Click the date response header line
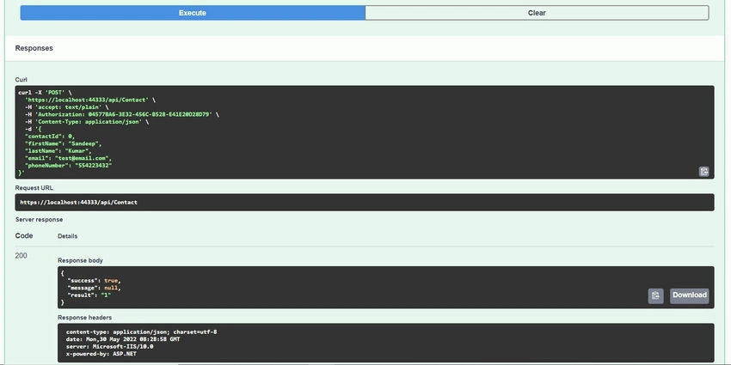This screenshot has height=365, width=731. [123, 339]
